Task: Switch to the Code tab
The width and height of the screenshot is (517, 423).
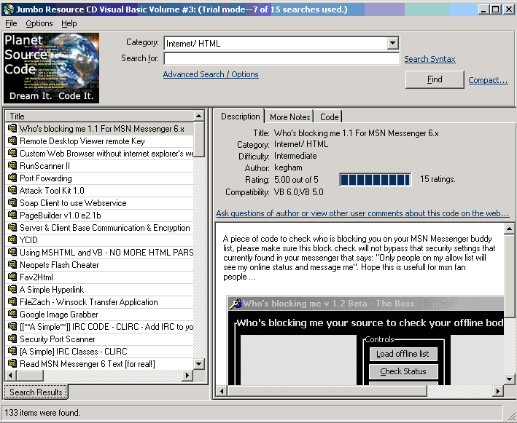Action: (329, 117)
